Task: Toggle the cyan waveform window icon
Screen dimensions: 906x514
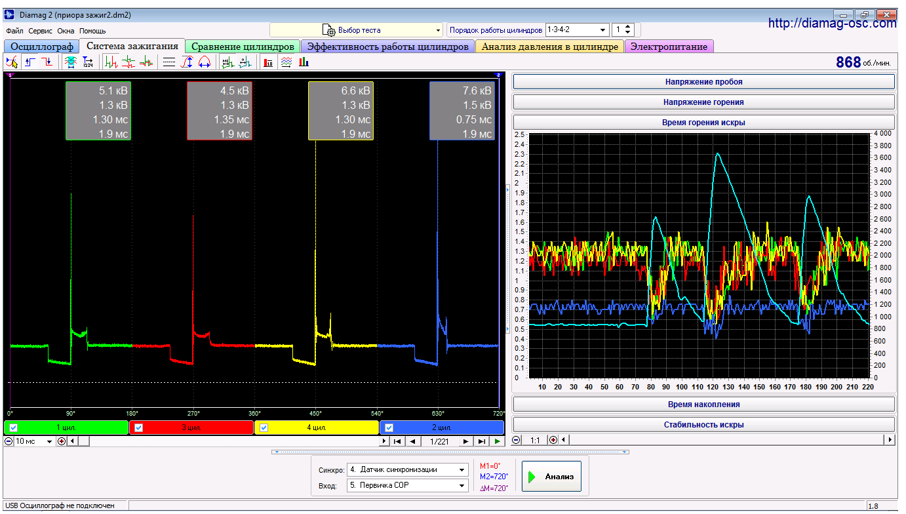Action: [71, 62]
